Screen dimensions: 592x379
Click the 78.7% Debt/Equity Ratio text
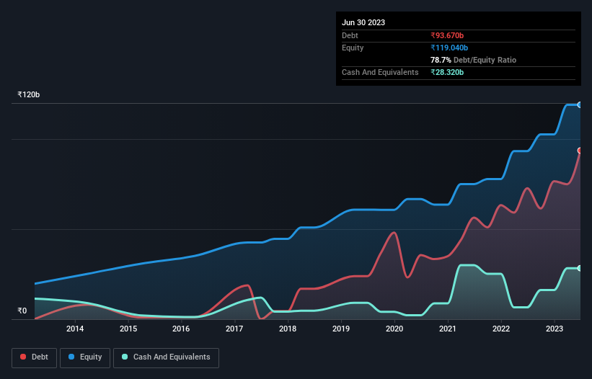473,60
